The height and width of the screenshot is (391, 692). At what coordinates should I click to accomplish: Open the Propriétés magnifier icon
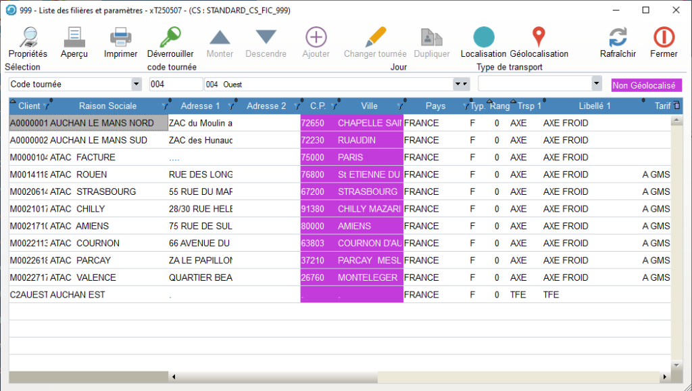28,37
